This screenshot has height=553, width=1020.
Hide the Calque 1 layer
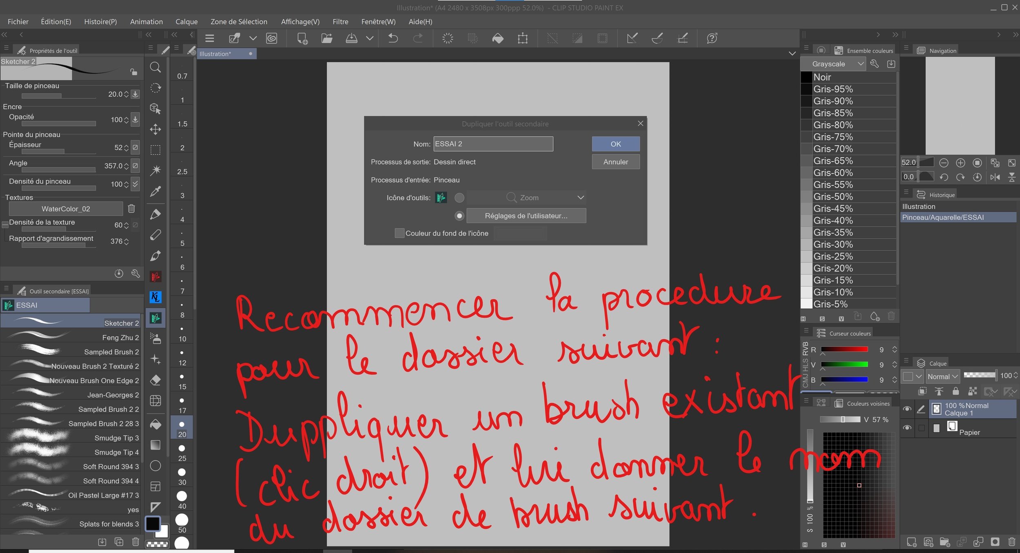[x=907, y=409]
